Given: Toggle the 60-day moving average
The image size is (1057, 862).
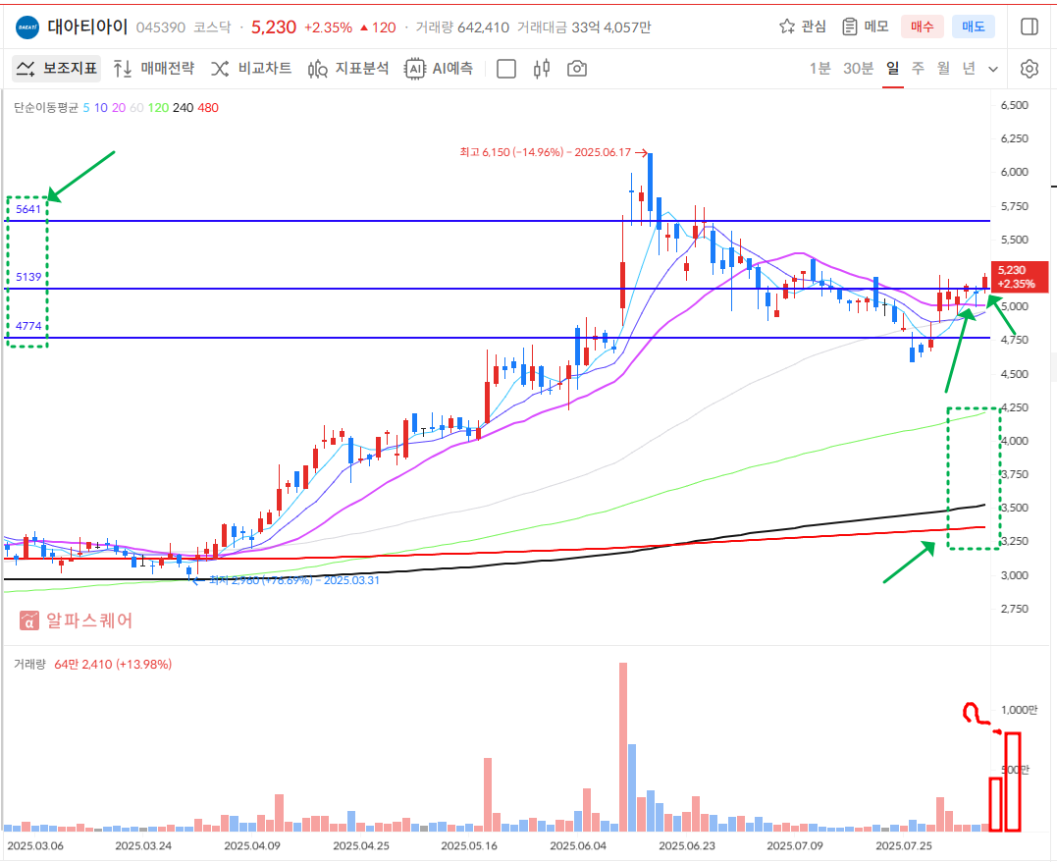Looking at the screenshot, I should click(136, 108).
